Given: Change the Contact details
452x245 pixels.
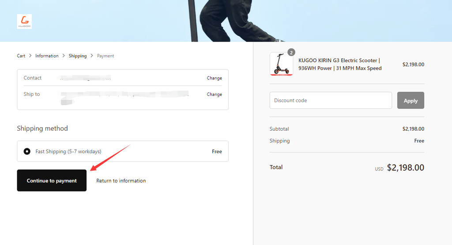Looking at the screenshot, I should 214,78.
